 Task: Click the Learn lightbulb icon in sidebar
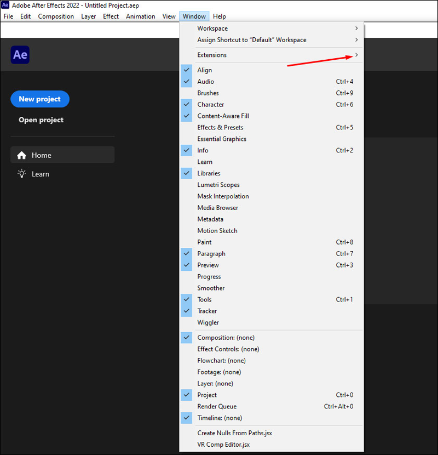click(21, 174)
